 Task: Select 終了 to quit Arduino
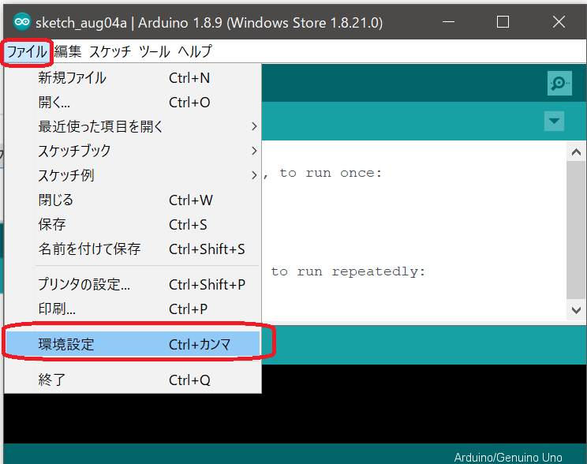click(x=133, y=380)
